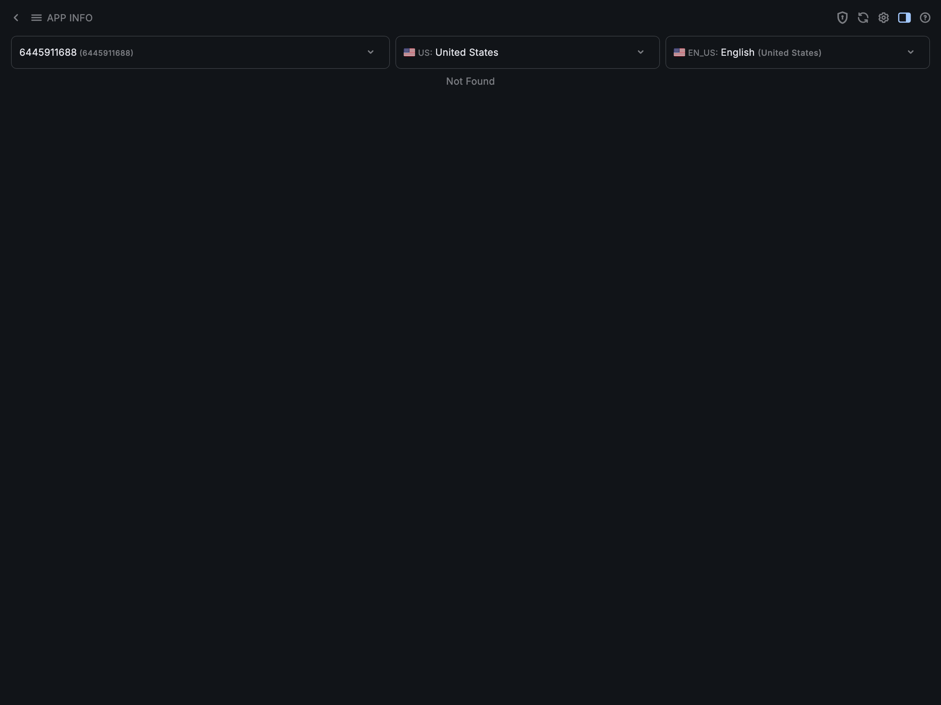Click the US flag in the country selector
Viewport: 941px width, 705px height.
click(x=409, y=52)
